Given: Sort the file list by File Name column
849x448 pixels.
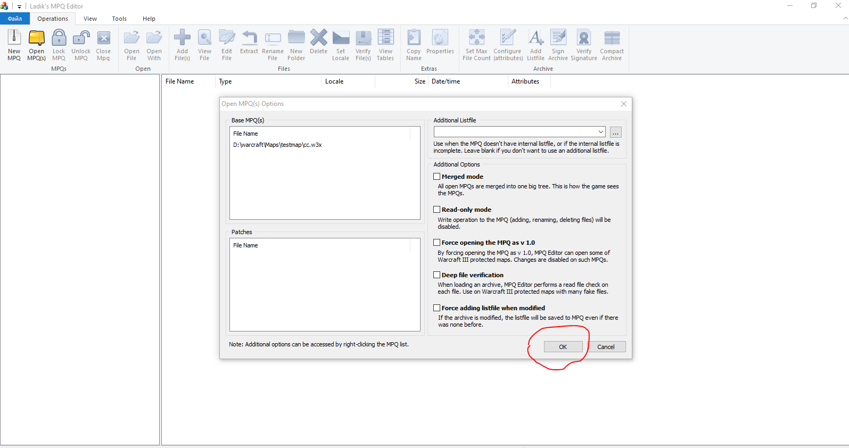Looking at the screenshot, I should pyautogui.click(x=188, y=81).
